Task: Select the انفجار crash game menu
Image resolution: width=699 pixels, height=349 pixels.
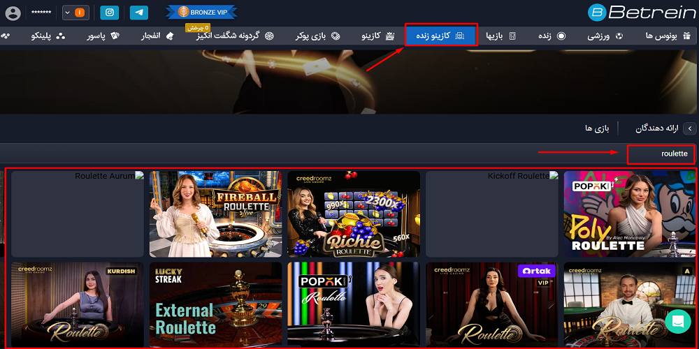Action: (157, 35)
